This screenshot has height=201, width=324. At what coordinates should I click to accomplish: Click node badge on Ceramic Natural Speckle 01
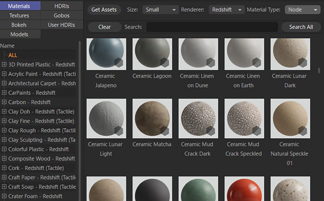[303, 130]
